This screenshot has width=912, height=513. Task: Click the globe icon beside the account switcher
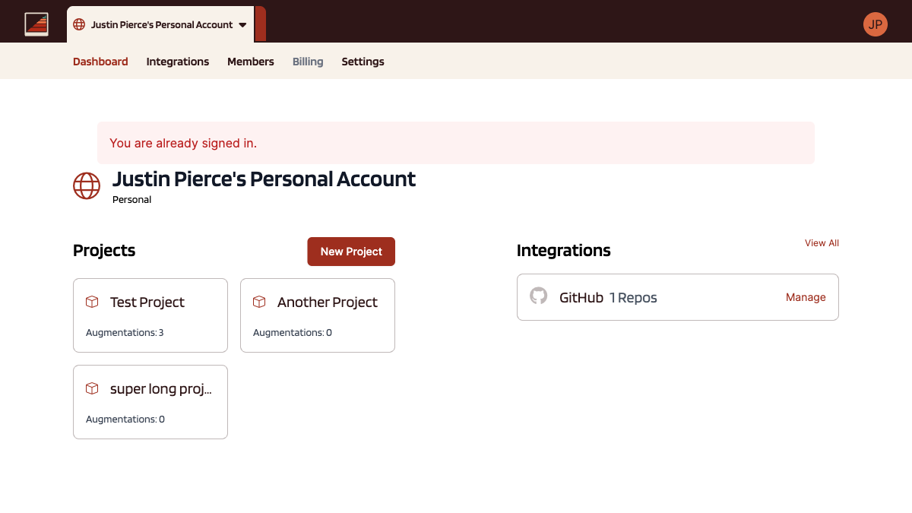pyautogui.click(x=78, y=24)
